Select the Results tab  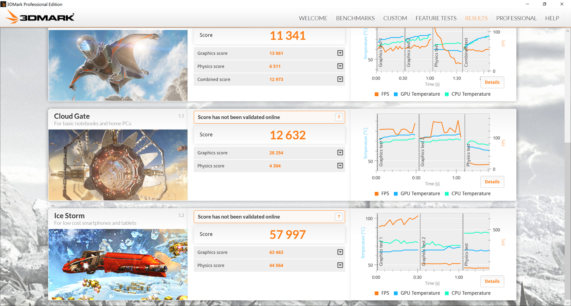[476, 18]
